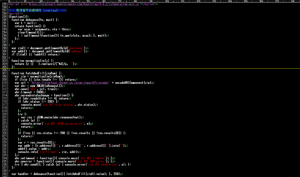Click the 'res.status !== 200' condition line
300x177 pixels.
71,133
